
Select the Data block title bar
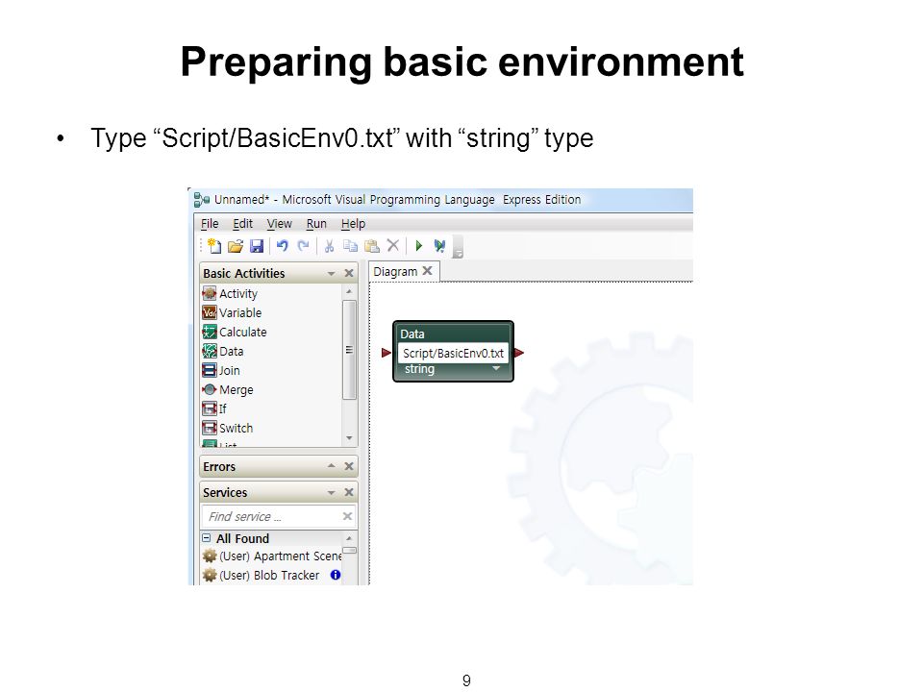coord(453,334)
